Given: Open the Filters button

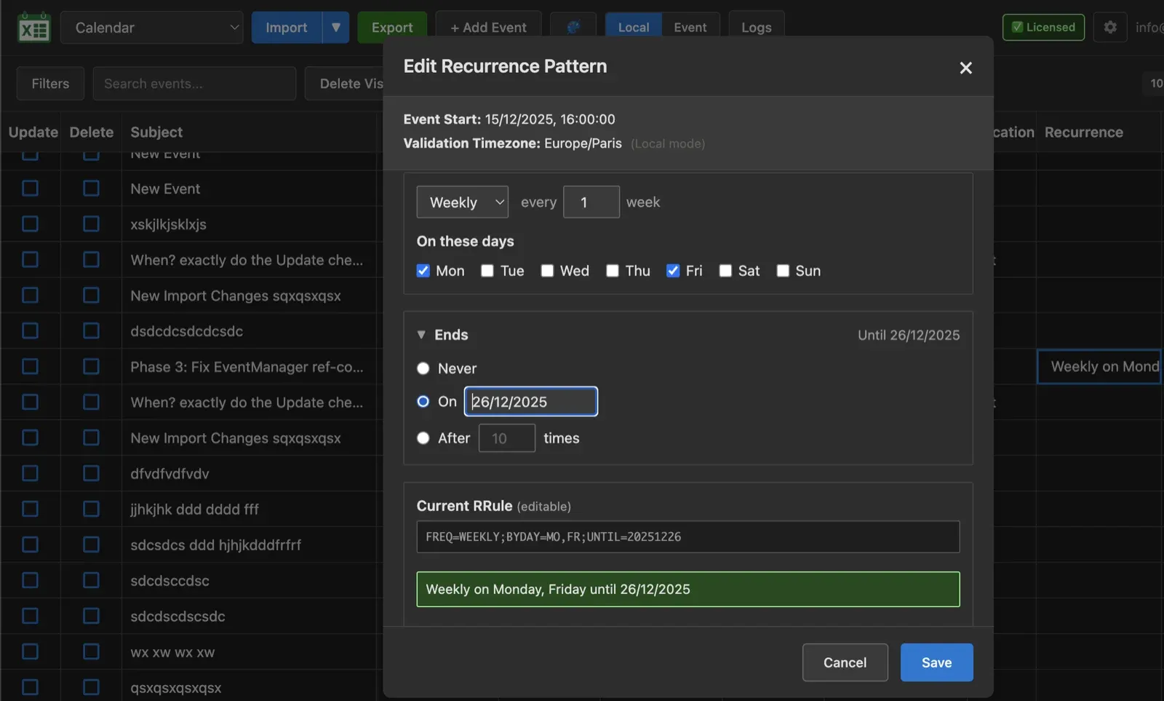Looking at the screenshot, I should (x=50, y=84).
